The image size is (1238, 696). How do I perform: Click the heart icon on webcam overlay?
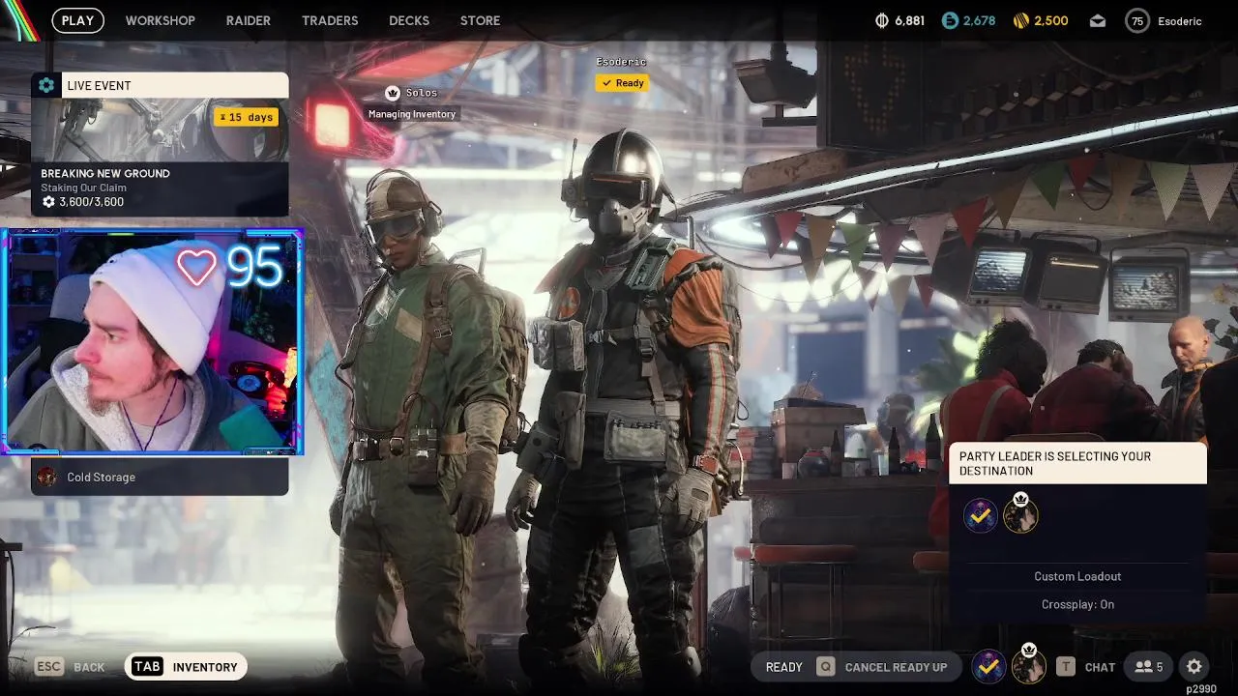196,267
